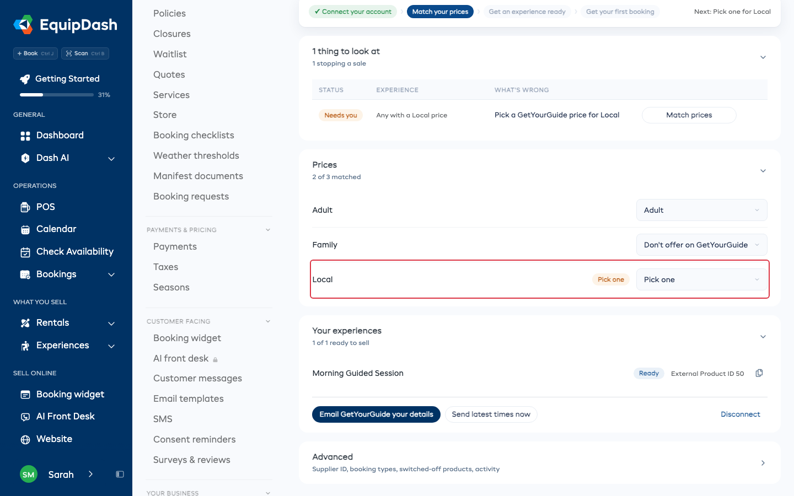This screenshot has height=496, width=794.
Task: Click the Check Availability icon
Action: click(x=25, y=252)
